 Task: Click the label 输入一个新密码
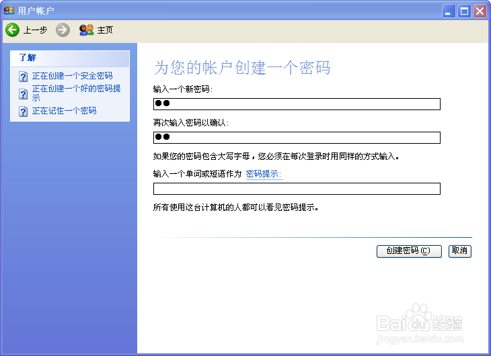click(x=182, y=89)
